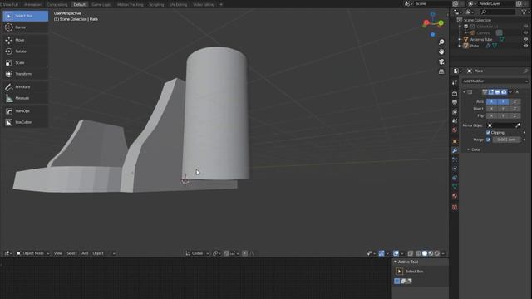Click the outliner search field

coord(498,12)
